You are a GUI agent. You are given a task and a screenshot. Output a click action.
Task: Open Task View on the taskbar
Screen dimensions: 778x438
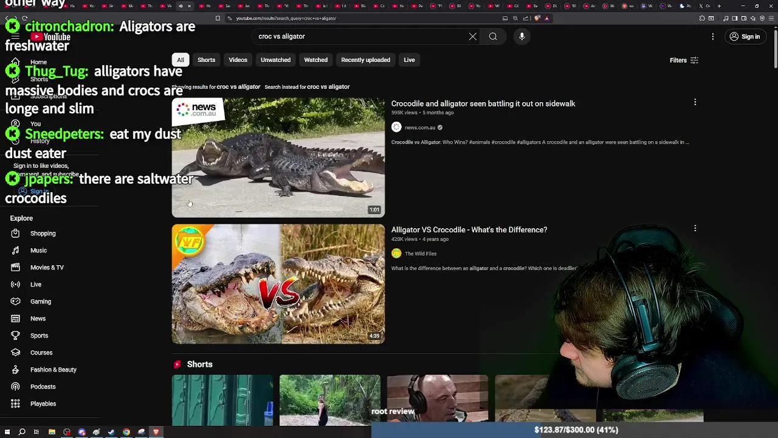[x=36, y=432]
